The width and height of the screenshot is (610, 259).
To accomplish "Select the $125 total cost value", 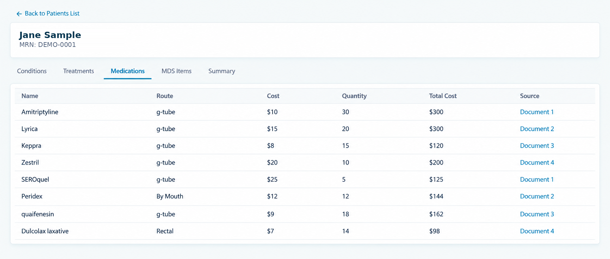I will click(436, 179).
